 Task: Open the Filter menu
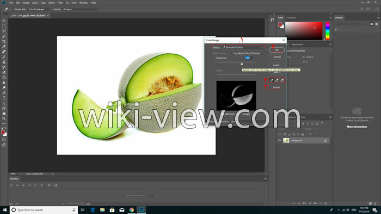pyautogui.click(x=60, y=3)
